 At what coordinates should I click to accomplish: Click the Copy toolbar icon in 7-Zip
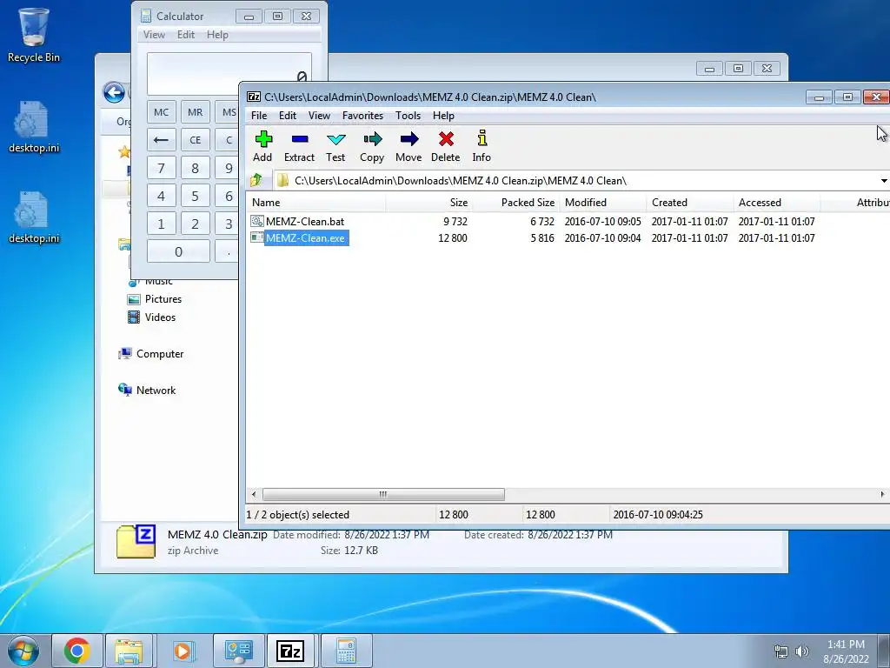(372, 146)
